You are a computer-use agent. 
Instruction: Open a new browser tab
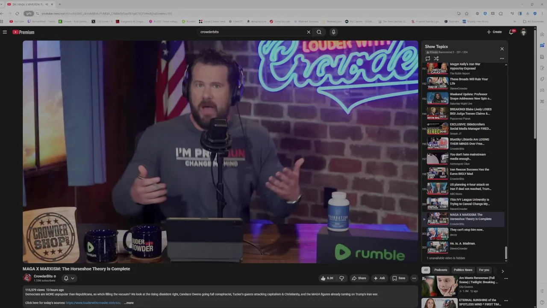(x=59, y=4)
